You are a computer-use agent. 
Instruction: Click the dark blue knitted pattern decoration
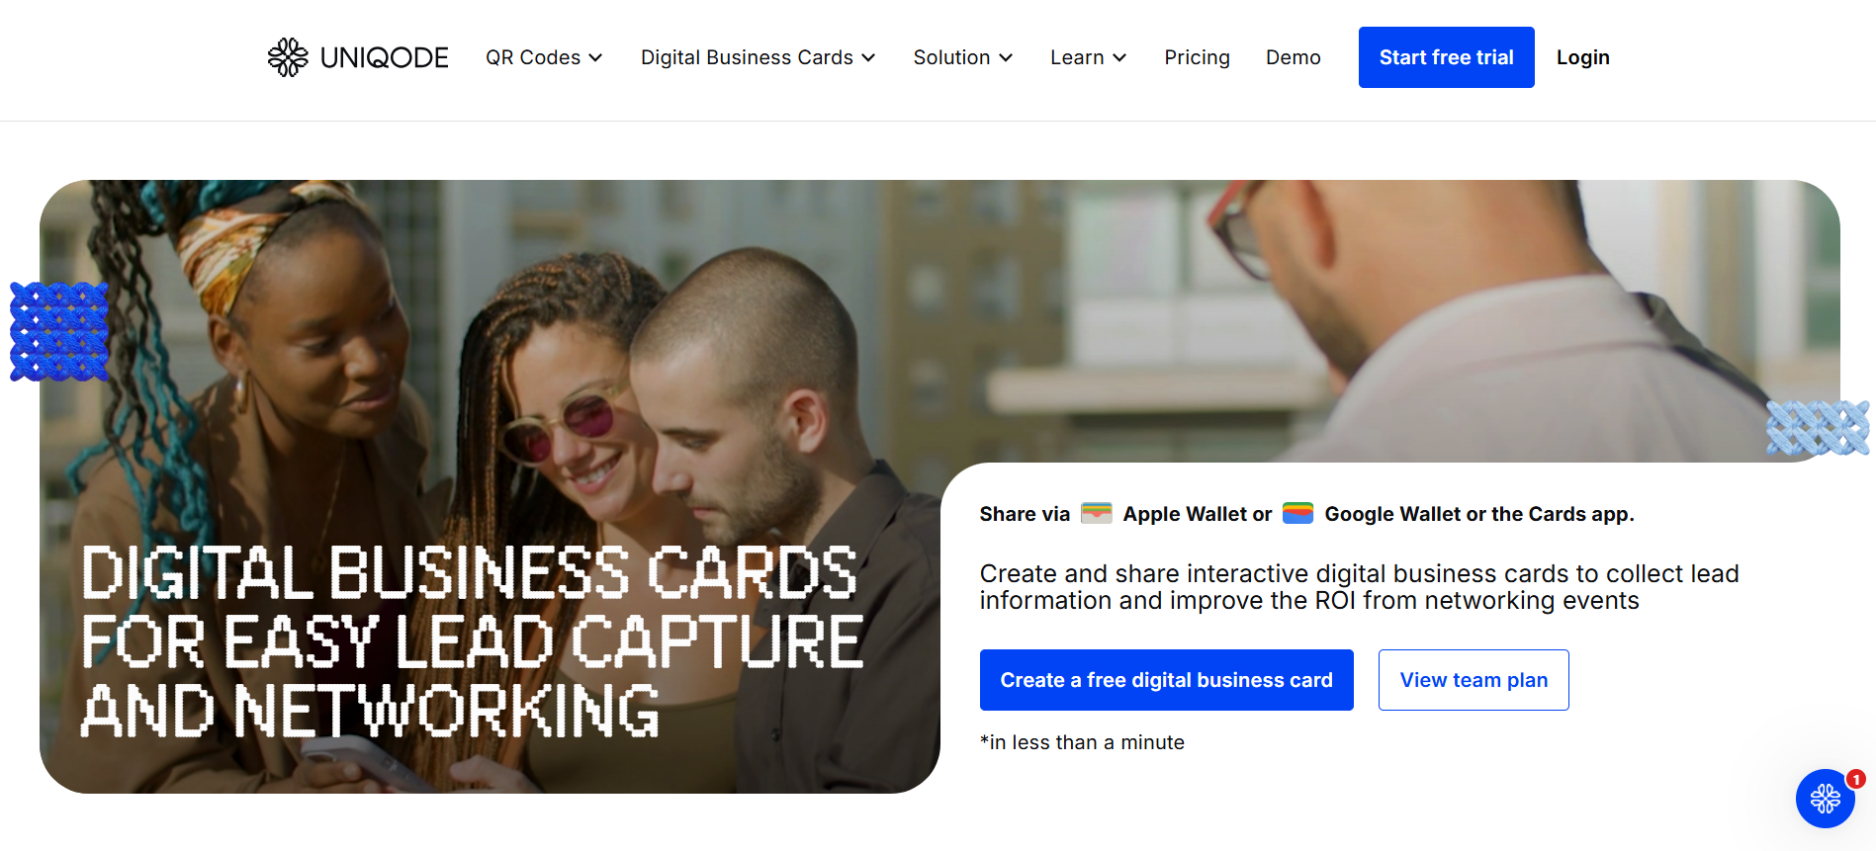[x=58, y=332]
